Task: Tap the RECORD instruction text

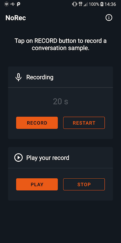Action: click(x=60, y=44)
